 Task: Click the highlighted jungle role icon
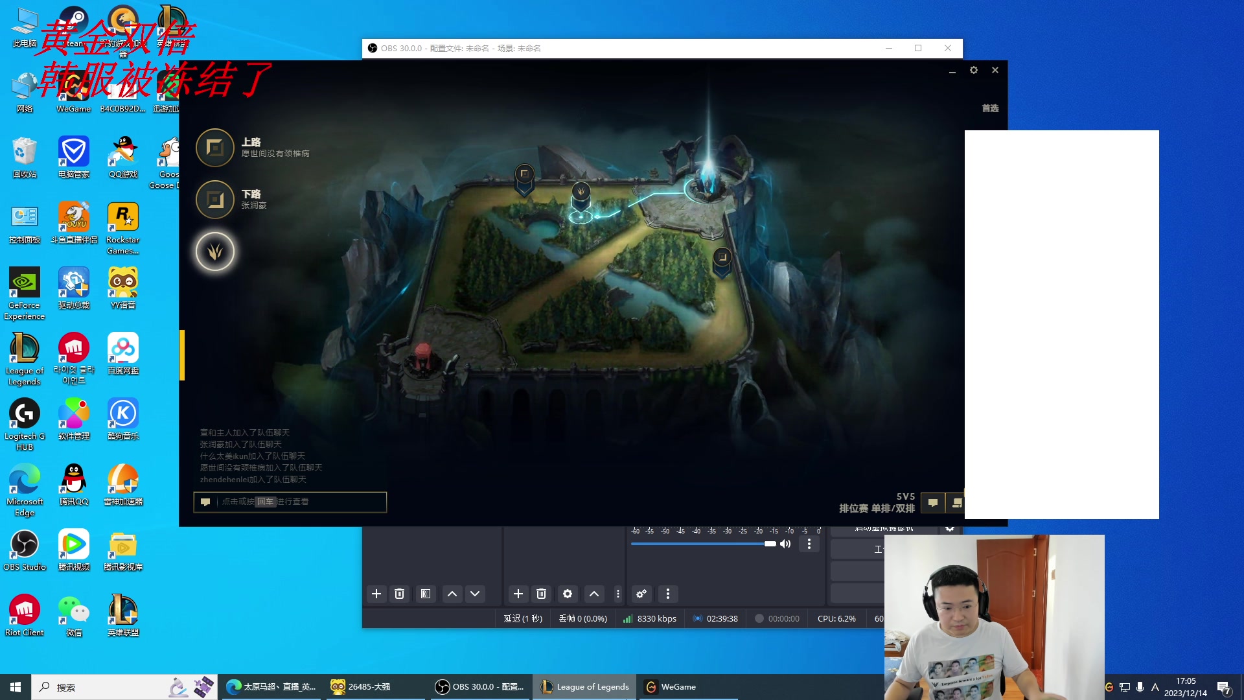[x=215, y=251]
